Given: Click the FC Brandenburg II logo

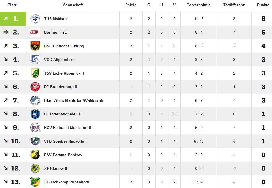Looking at the screenshot, I should tap(35, 87).
